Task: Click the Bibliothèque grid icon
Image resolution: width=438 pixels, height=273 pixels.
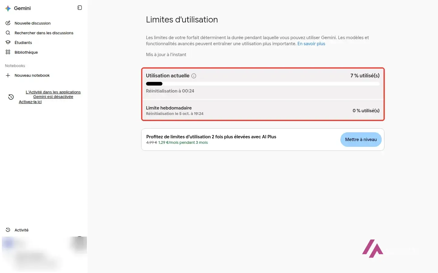Action: coord(8,52)
